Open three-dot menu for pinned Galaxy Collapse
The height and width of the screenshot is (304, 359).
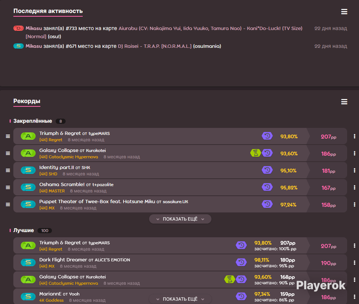point(355,153)
